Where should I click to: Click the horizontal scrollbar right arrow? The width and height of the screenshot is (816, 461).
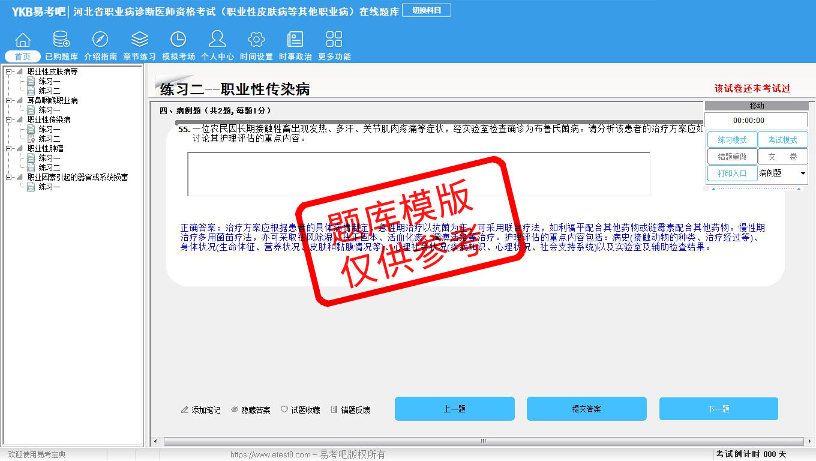(811, 441)
